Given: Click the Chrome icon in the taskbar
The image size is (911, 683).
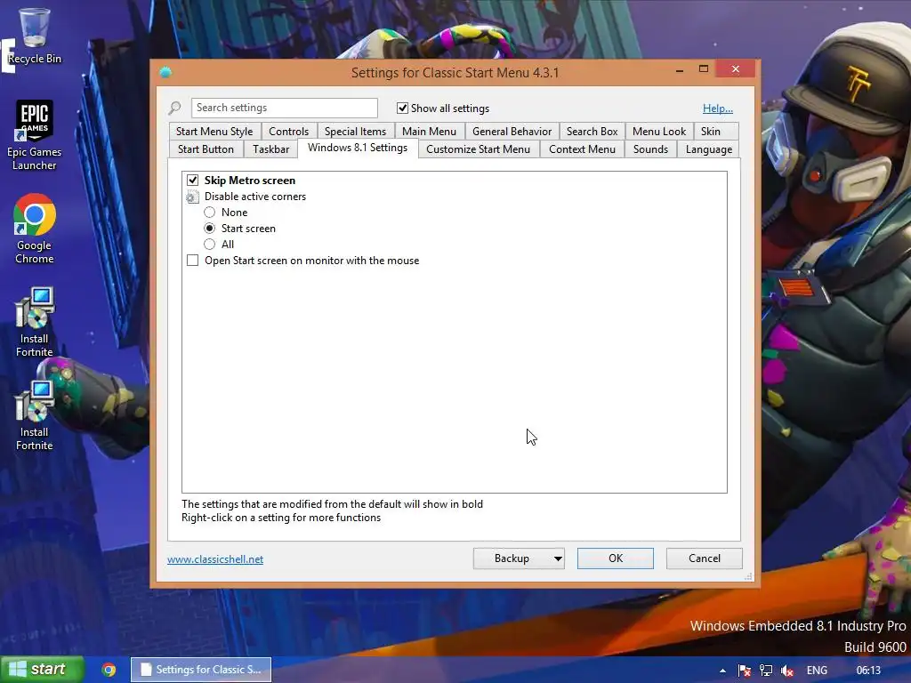Looking at the screenshot, I should point(109,670).
